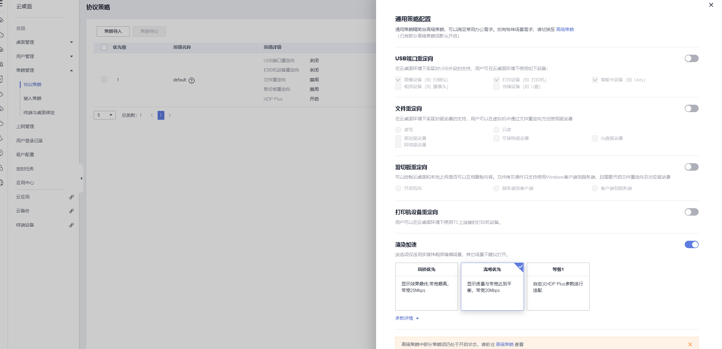
Task: Open the page size dropdown showing 5
Action: 105,115
